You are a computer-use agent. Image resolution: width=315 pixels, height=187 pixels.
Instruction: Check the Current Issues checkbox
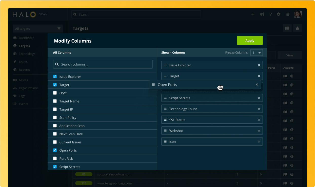55,142
